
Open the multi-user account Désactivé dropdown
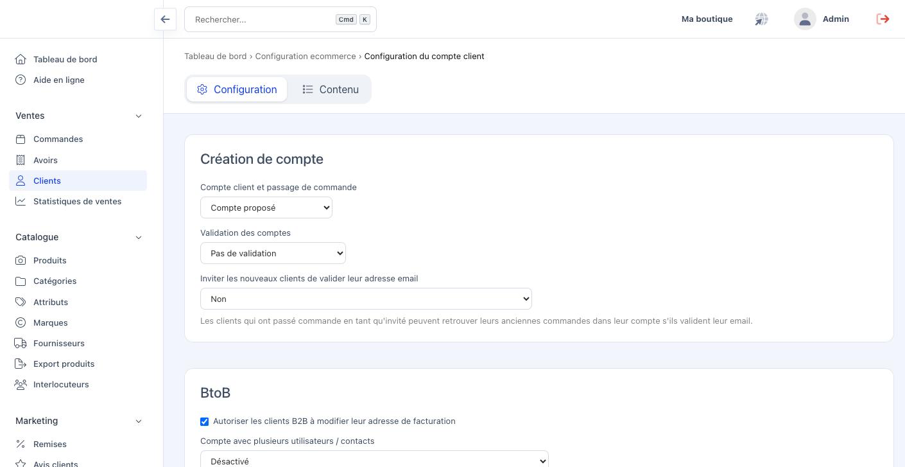tap(374, 460)
